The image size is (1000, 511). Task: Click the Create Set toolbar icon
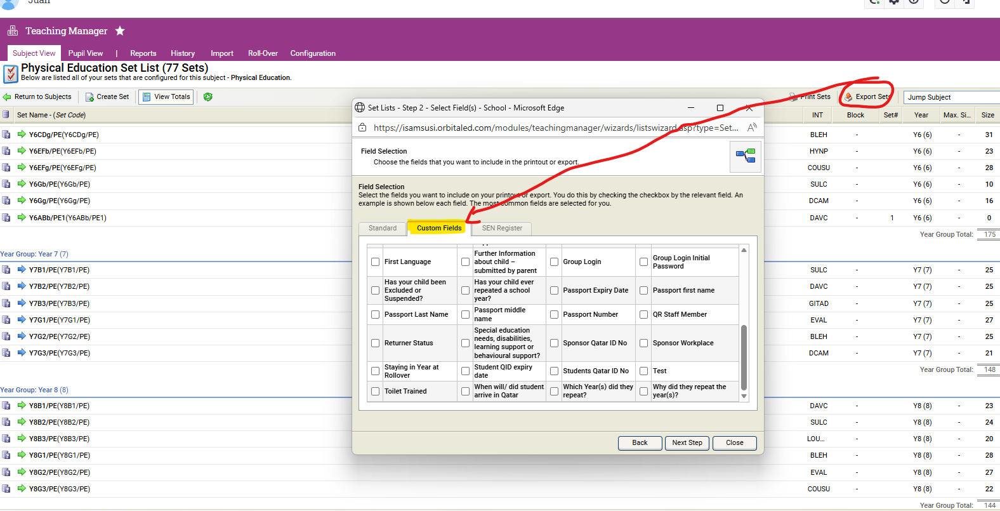[89, 97]
